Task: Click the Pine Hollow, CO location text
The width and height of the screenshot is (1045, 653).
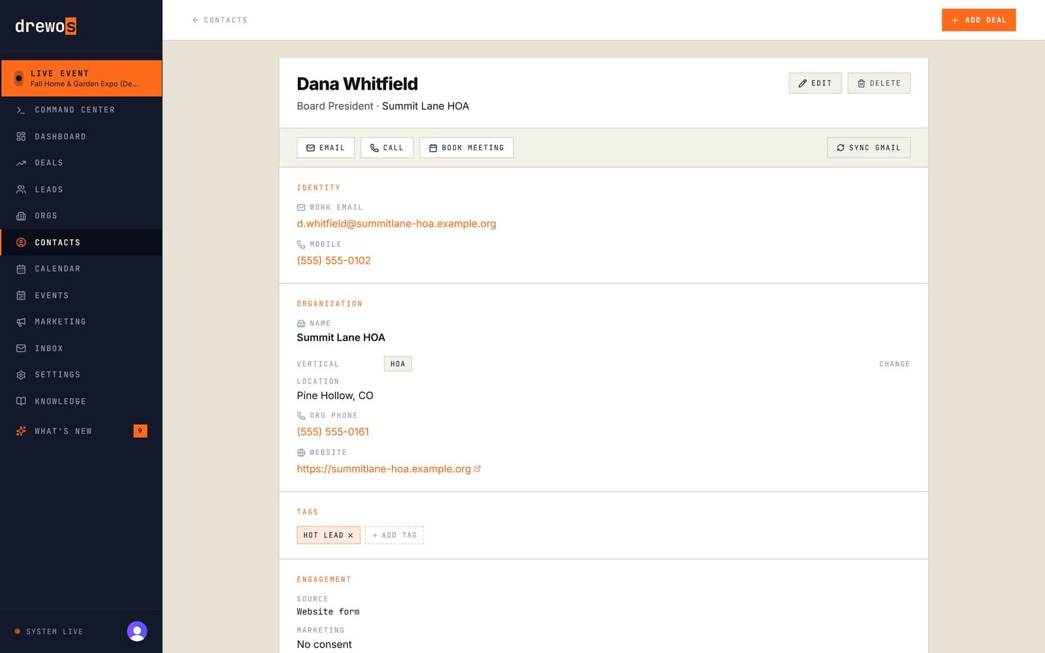Action: (335, 396)
